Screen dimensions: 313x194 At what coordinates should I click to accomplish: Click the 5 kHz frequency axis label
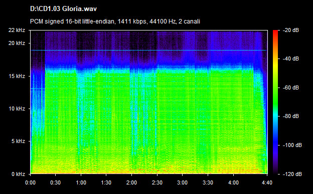click(18, 141)
